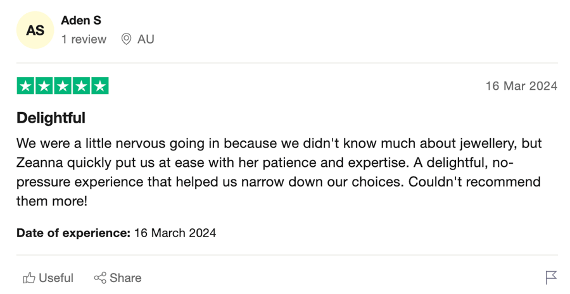The height and width of the screenshot is (294, 570).
Task: Mark review as helpful via Useful label
Action: [56, 278]
